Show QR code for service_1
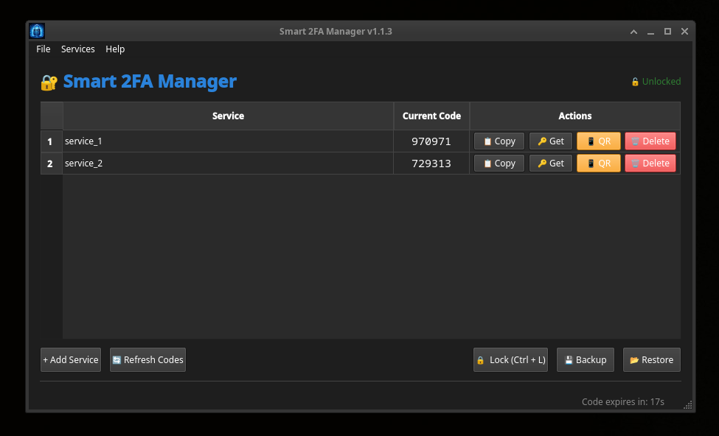This screenshot has width=719, height=436. [x=598, y=141]
